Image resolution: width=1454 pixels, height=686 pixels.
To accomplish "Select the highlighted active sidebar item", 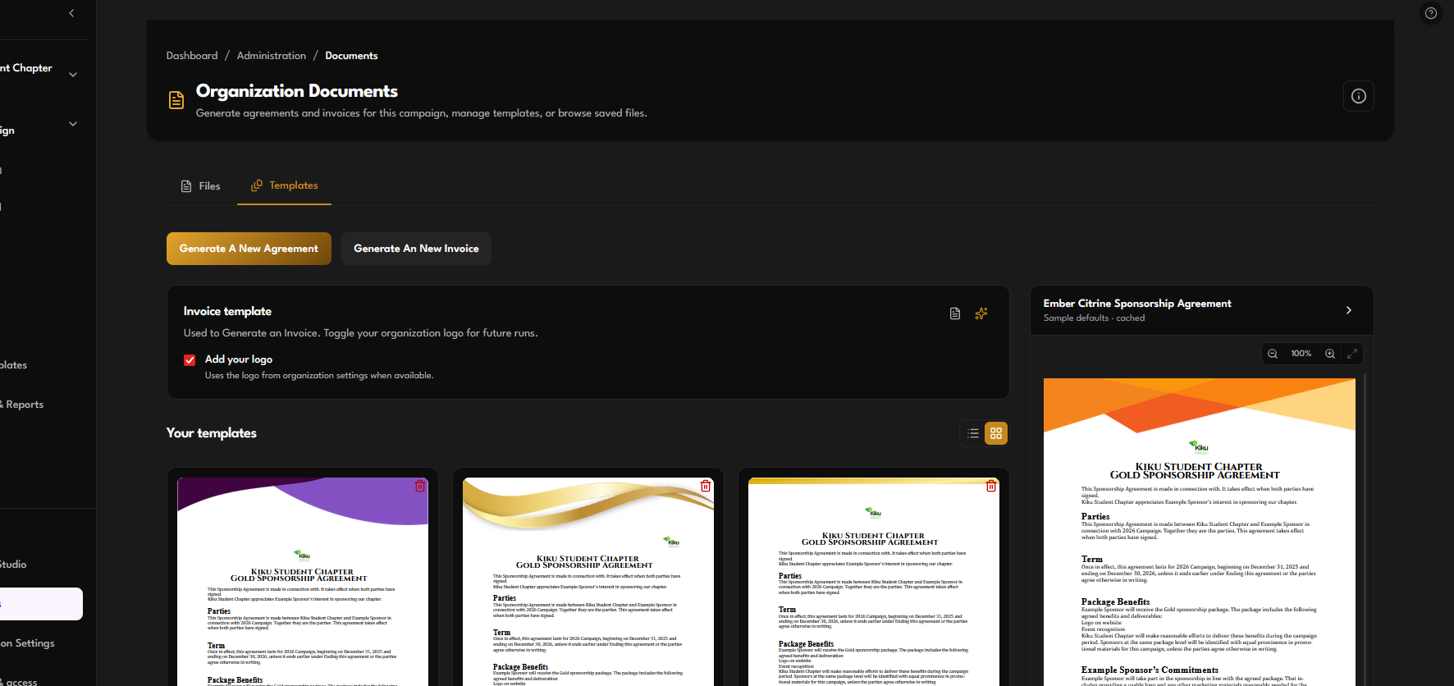I will [41, 604].
